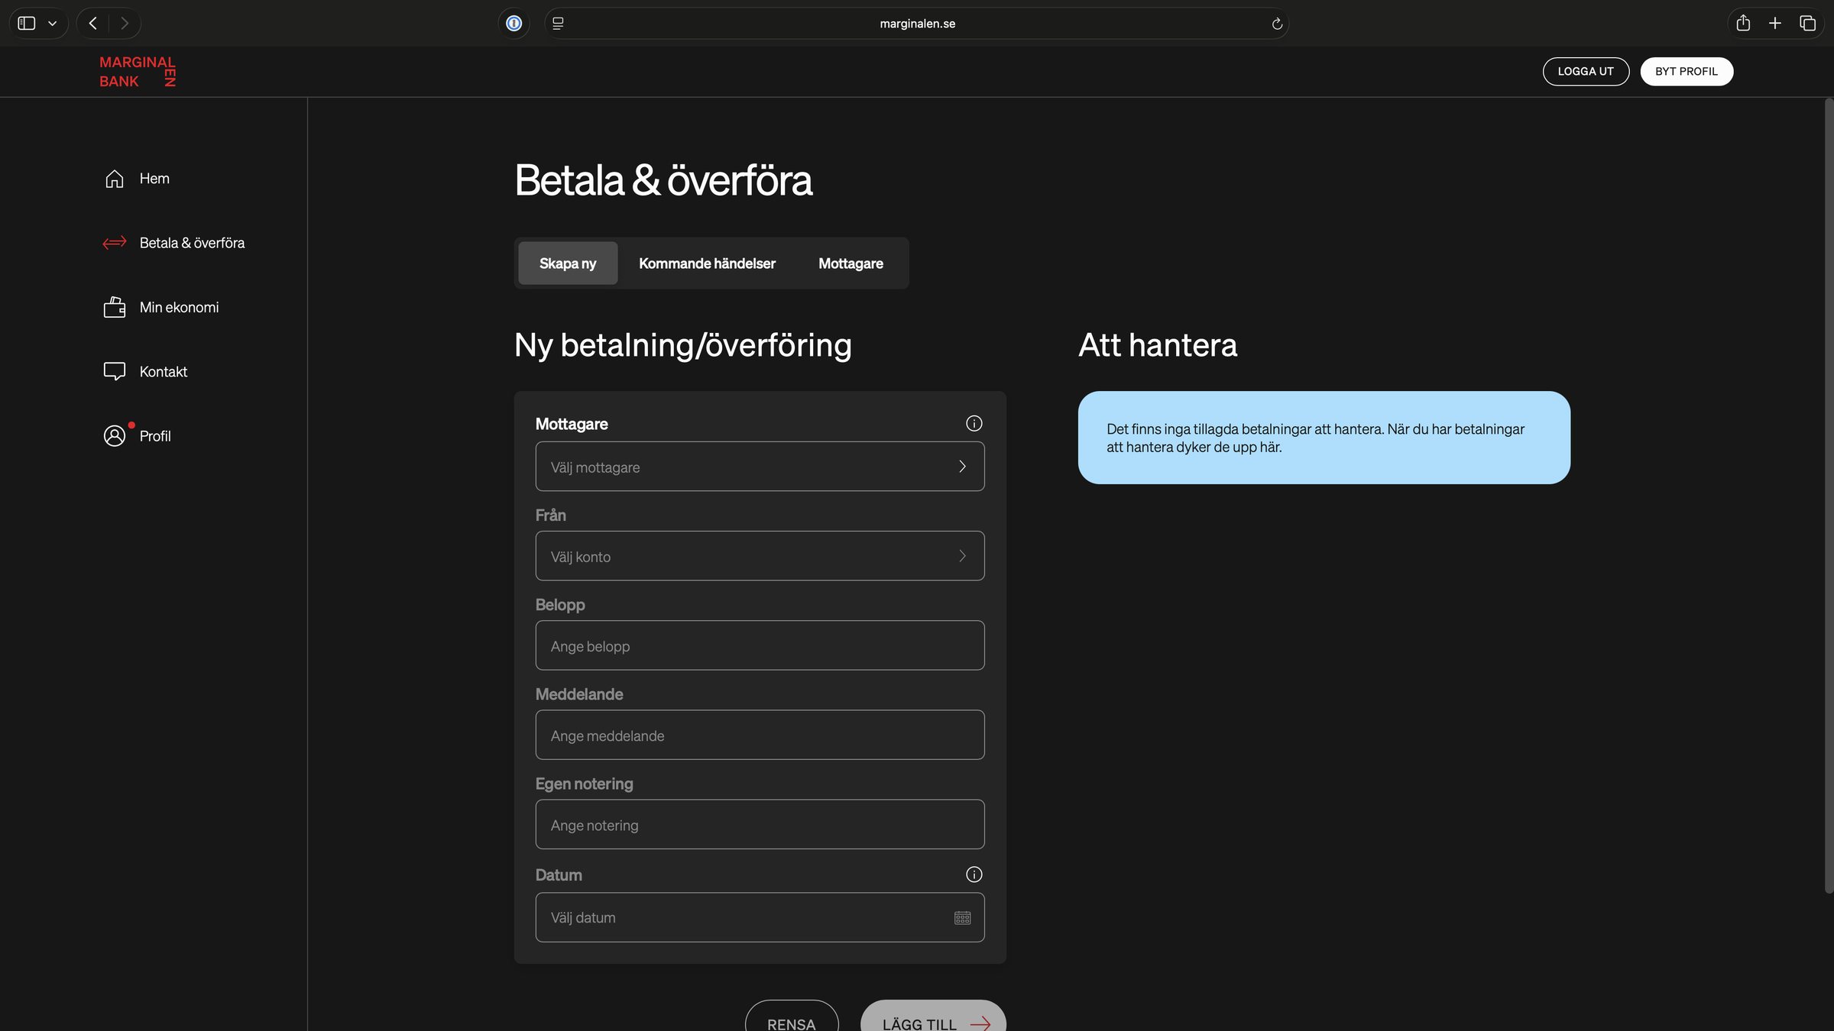Click the Kontakt chat bubble icon
1834x1031 pixels.
click(x=115, y=371)
